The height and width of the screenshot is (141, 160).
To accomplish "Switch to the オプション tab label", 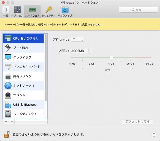I will coord(17,16).
